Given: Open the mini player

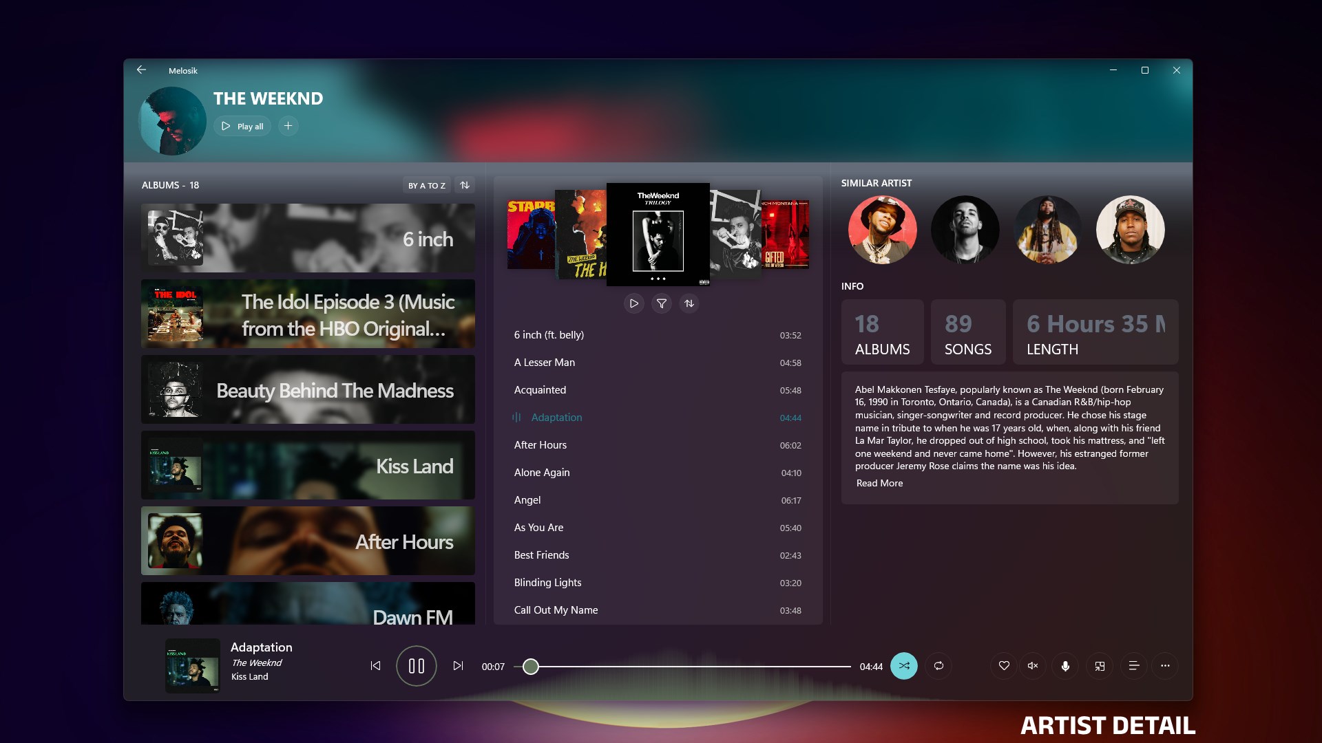Looking at the screenshot, I should pos(1100,665).
